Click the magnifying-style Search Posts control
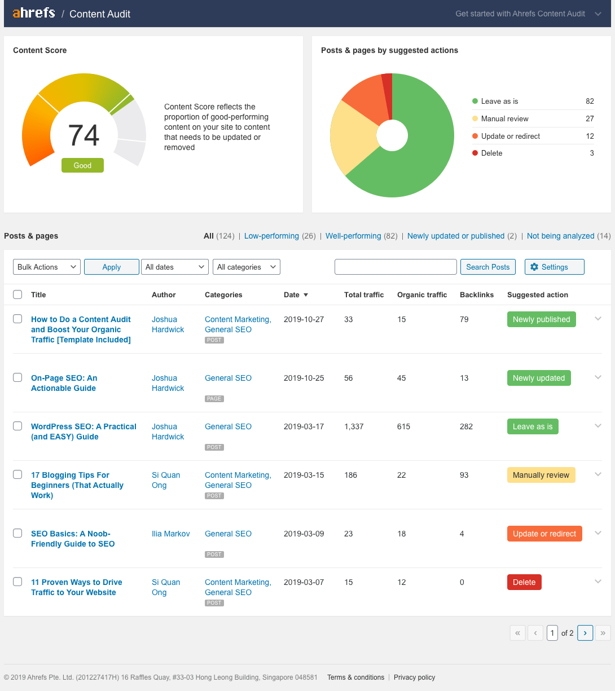The image size is (615, 691). click(x=487, y=266)
